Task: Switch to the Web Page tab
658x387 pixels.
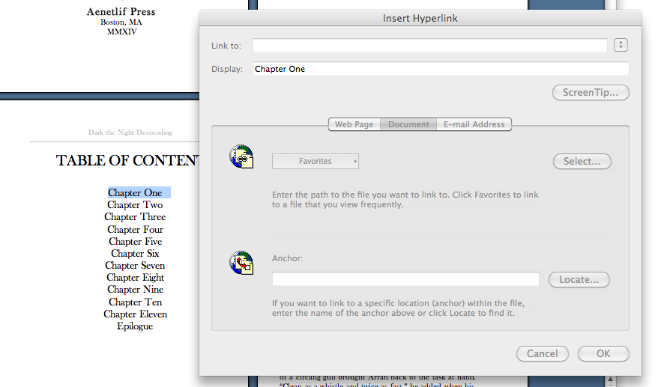Action: (354, 124)
